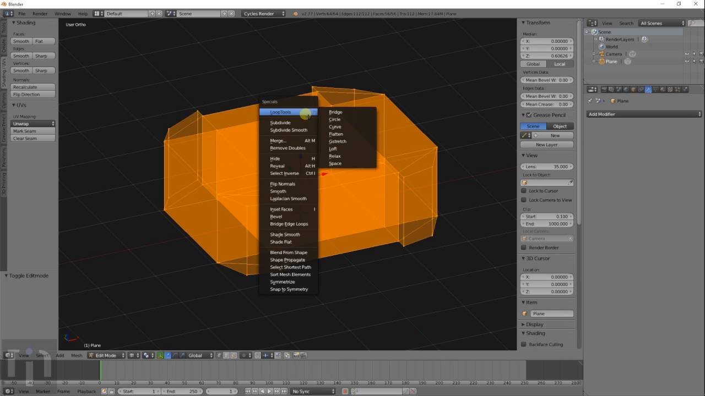The width and height of the screenshot is (705, 396).
Task: Open the Unwrap dropdown in UVs panel
Action: pyautogui.click(x=34, y=124)
